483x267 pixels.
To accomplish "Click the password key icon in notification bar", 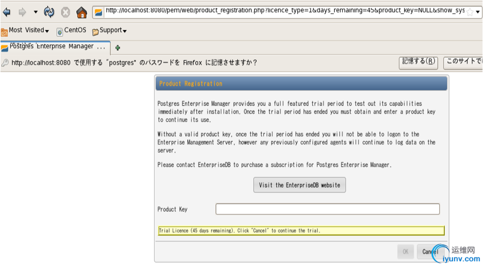I will coord(5,63).
